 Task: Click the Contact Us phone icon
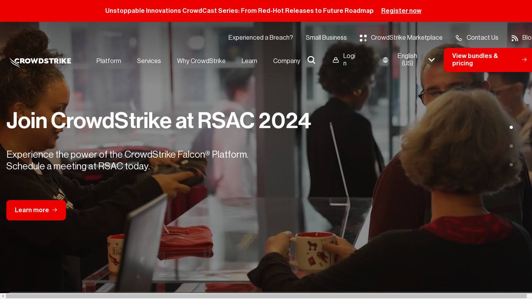pyautogui.click(x=459, y=38)
